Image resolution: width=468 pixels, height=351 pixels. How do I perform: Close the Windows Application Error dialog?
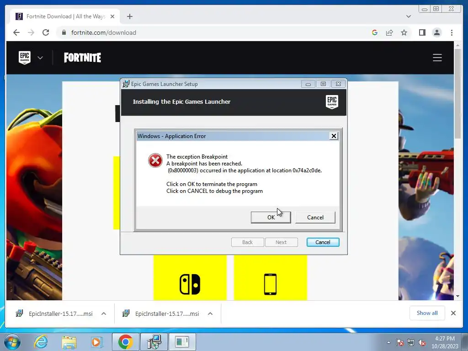tap(334, 136)
